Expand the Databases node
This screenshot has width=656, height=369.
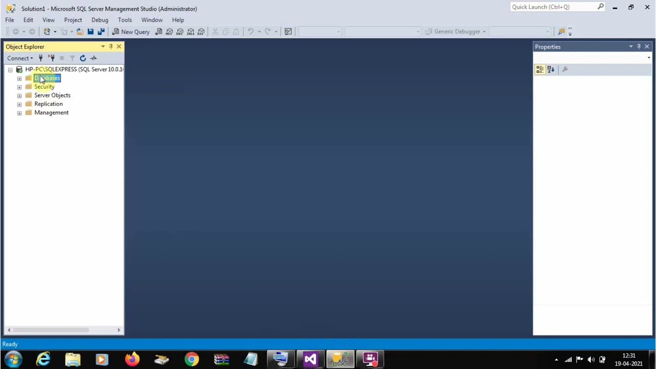(x=19, y=78)
